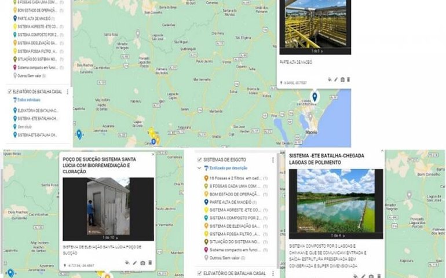Open three-dot menu of lower ELEVATÓRIO DE BATALHA CASAL

[273, 273]
